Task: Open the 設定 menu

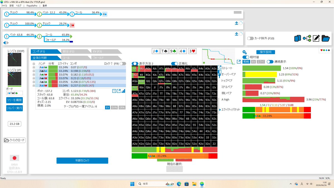Action: [x=11, y=6]
